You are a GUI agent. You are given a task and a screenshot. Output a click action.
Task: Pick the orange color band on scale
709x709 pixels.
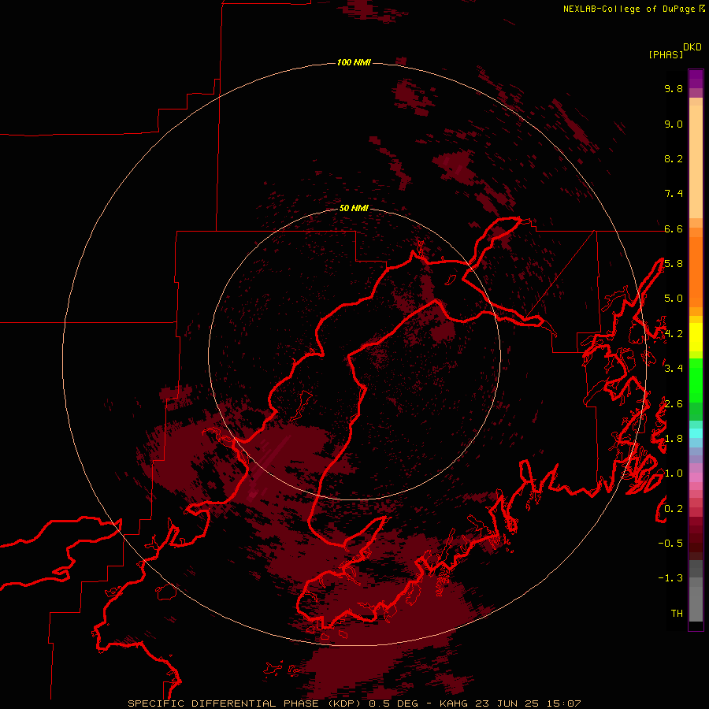(x=696, y=272)
